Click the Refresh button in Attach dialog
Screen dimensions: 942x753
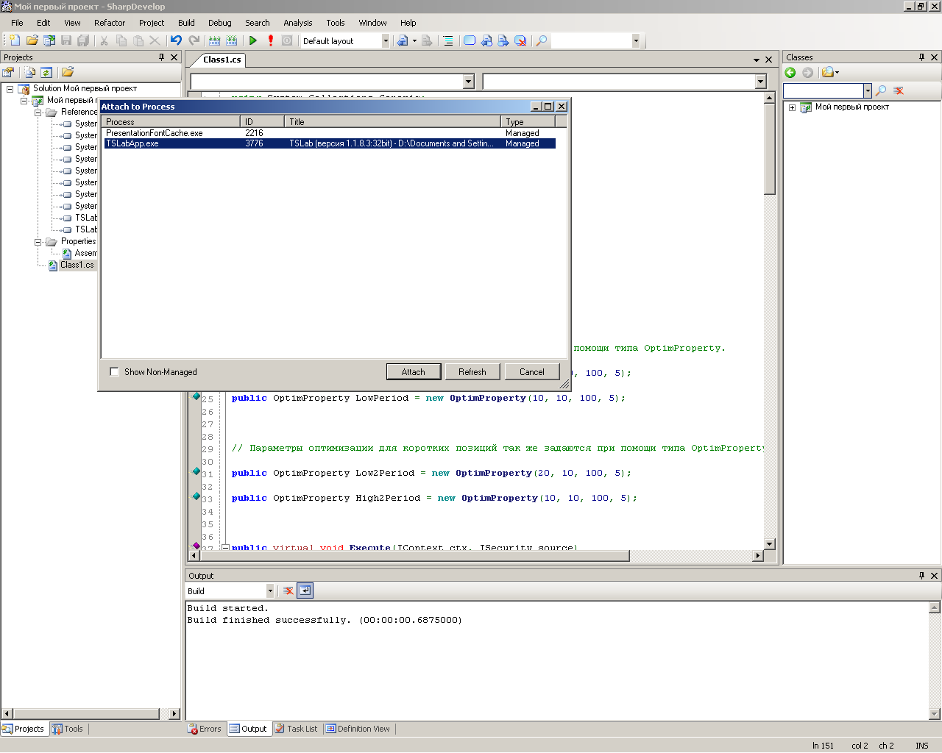click(472, 372)
